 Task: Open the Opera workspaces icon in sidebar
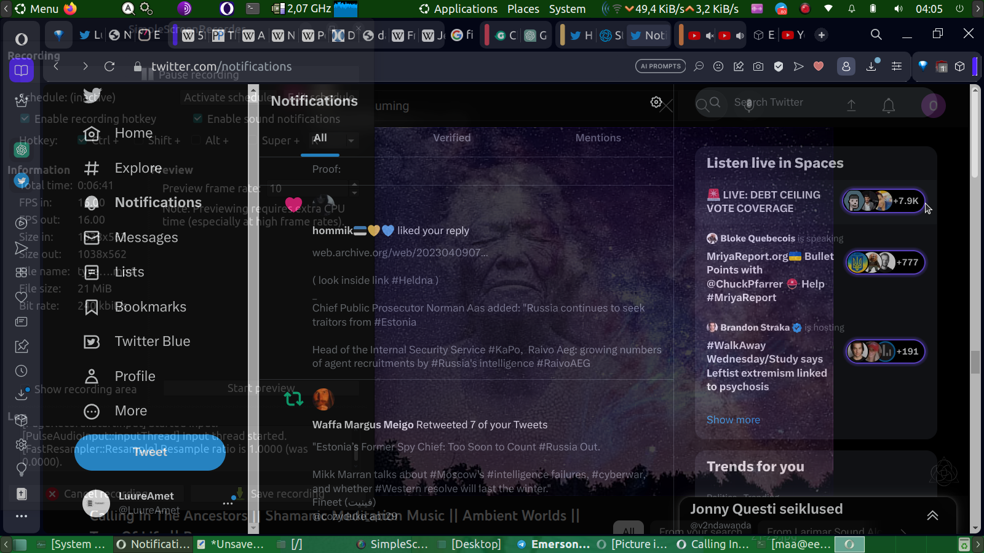click(x=22, y=71)
